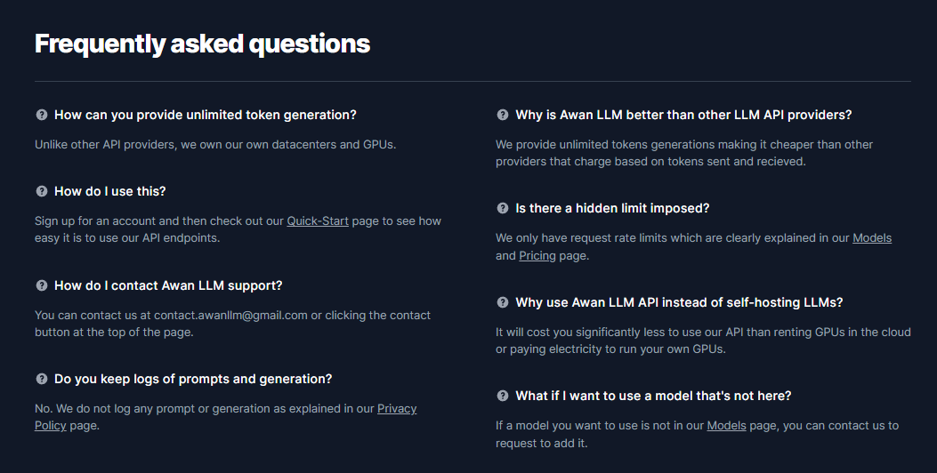Click 'How can you provide unlimited token generation?' heading

tap(205, 115)
